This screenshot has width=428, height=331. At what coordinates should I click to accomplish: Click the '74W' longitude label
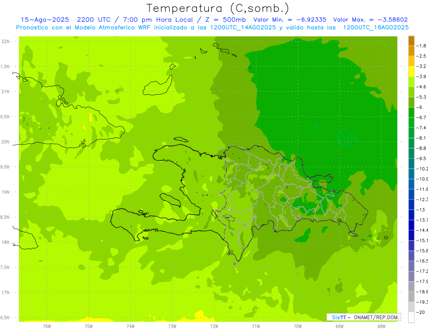(x=131, y=326)
